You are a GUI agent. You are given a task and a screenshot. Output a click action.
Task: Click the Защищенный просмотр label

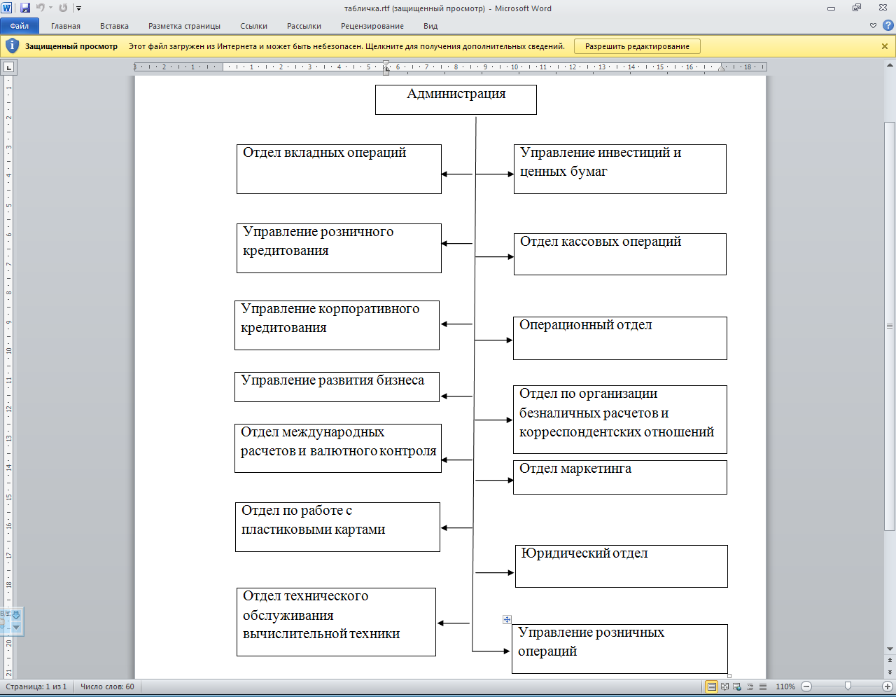click(71, 46)
